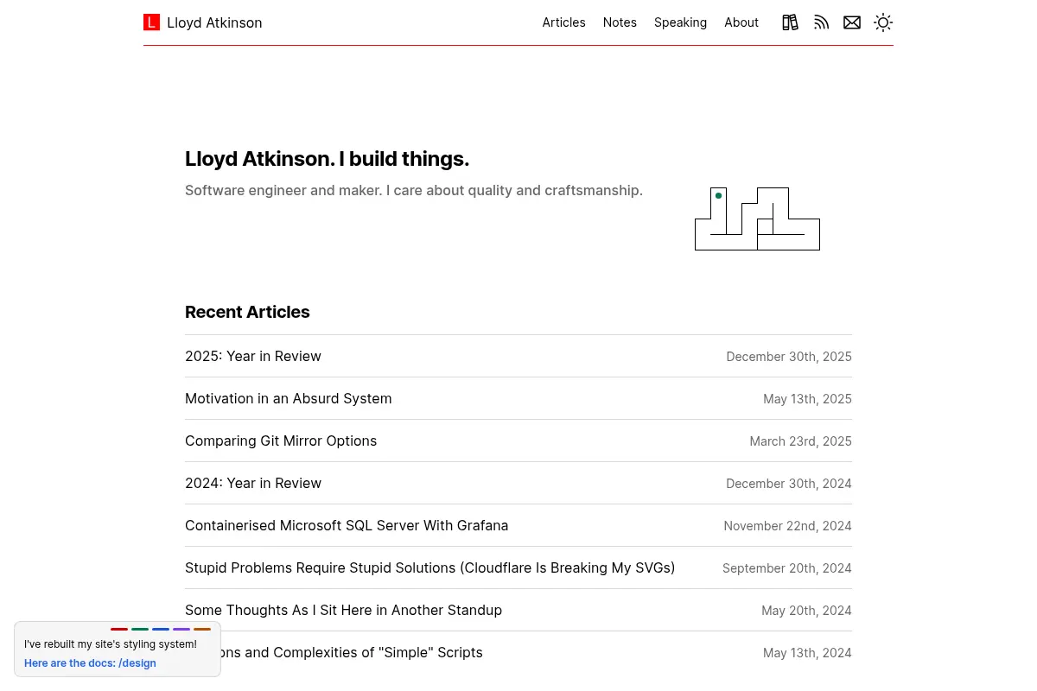The image size is (1037, 691).
Task: Open article 2025: Year in Review
Action: click(253, 356)
